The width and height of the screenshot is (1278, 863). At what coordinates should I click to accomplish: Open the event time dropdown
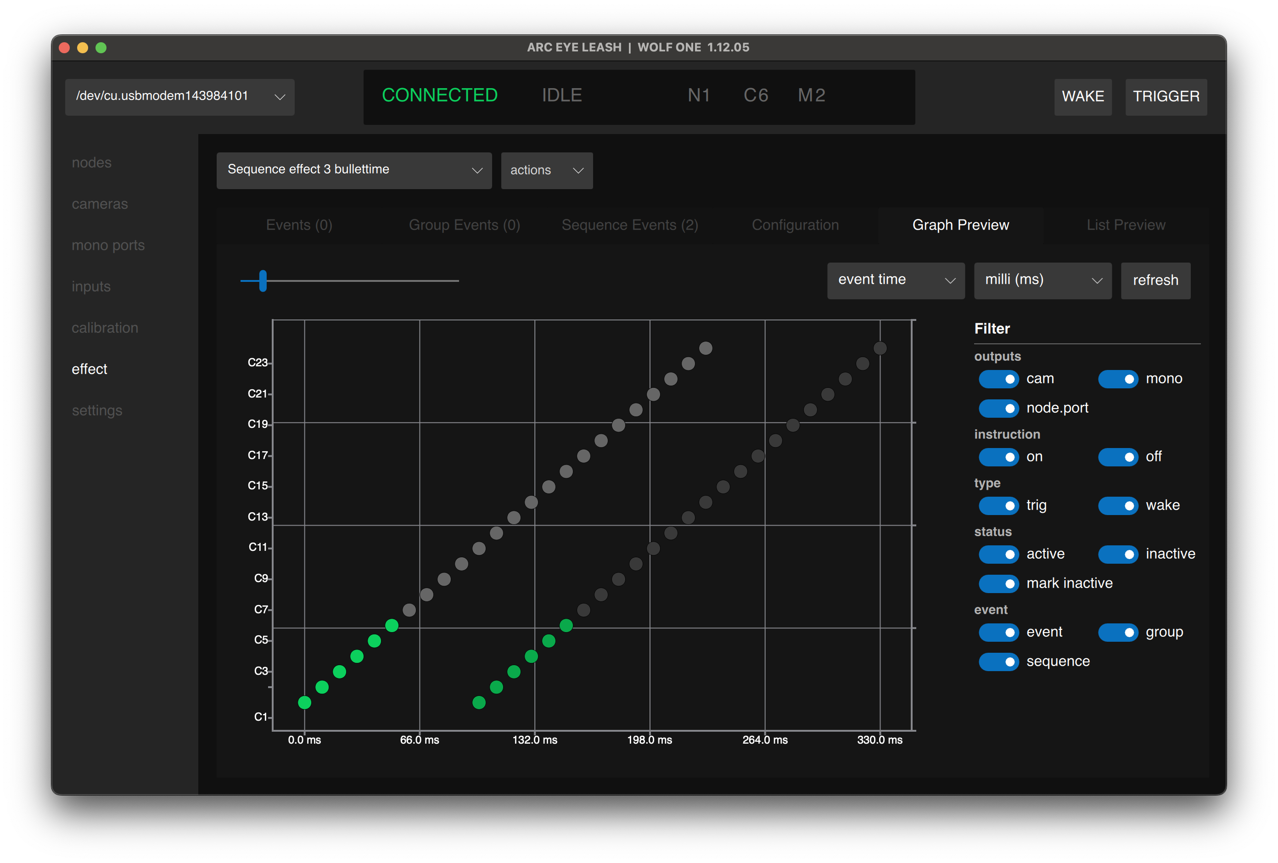click(x=895, y=280)
